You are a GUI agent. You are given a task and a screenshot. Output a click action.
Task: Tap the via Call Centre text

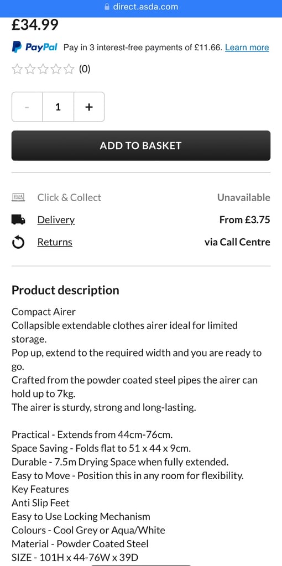click(237, 242)
